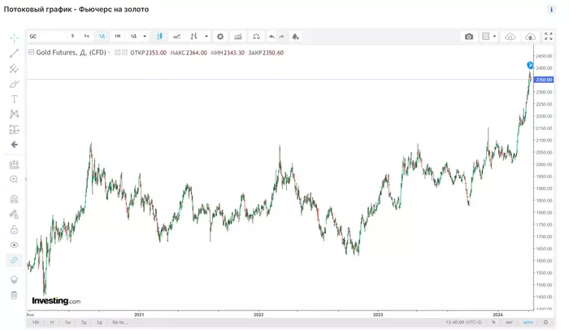Click the left-pointing back arrow in sidebar
The height and width of the screenshot is (331, 569).
click(14, 145)
